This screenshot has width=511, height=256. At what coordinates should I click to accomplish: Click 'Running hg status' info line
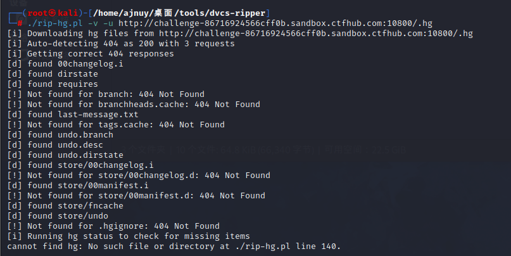pos(129,236)
